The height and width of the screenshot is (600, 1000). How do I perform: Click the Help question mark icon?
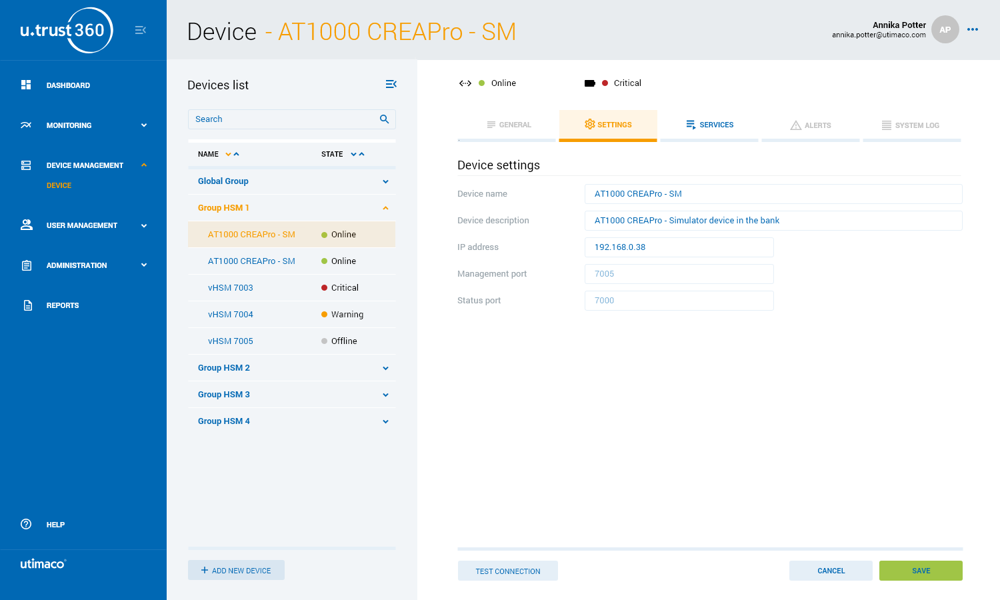[x=26, y=524]
